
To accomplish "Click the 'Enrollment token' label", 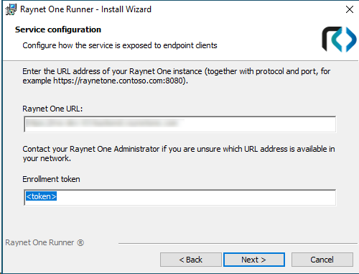I will tap(51, 179).
